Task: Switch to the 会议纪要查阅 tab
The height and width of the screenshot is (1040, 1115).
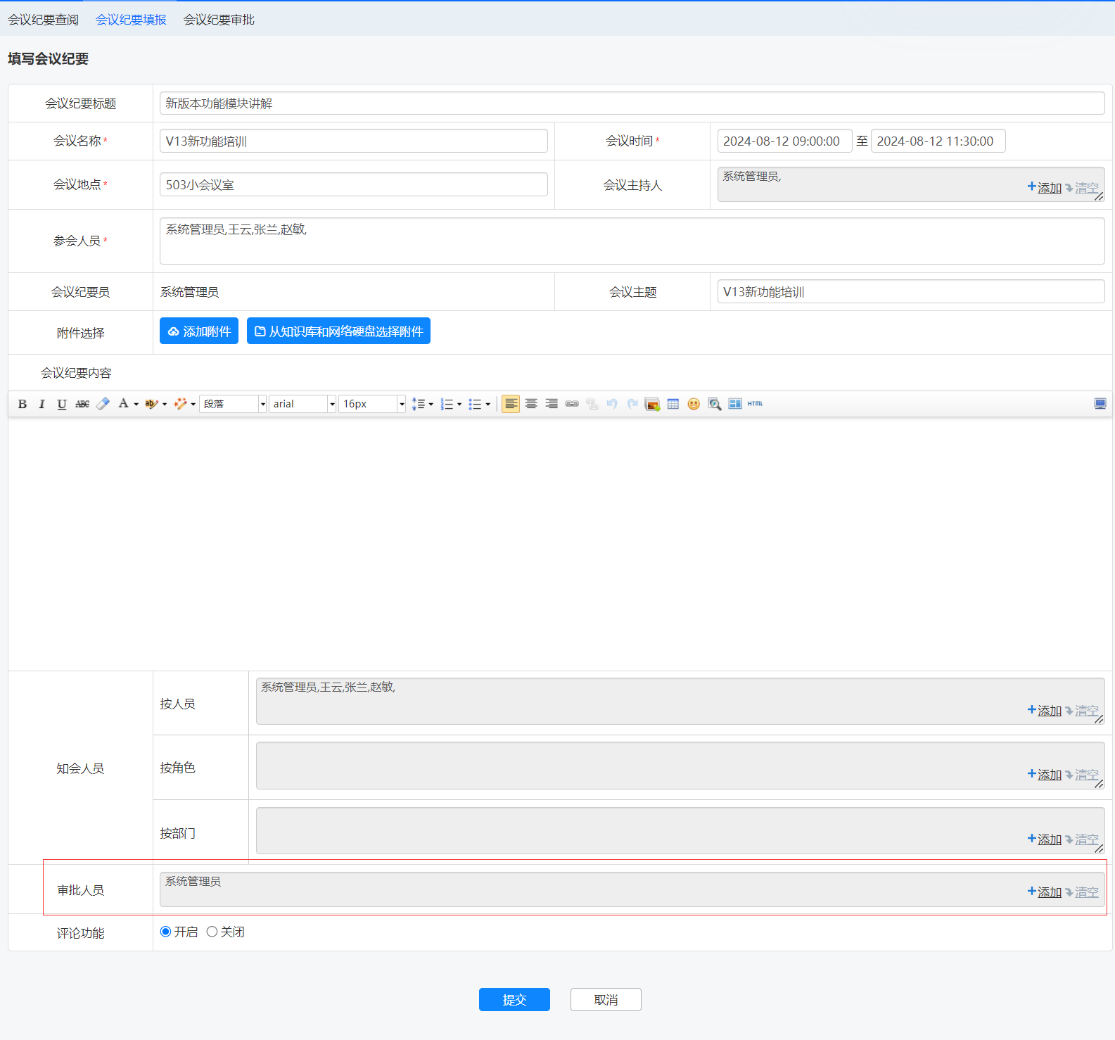Action: 44,20
